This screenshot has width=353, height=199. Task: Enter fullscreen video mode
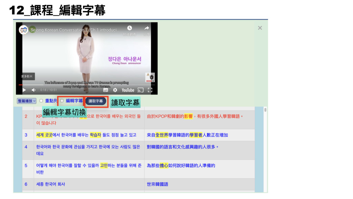[150, 90]
